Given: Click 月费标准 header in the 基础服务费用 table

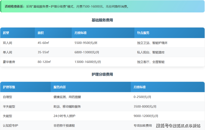Looking at the screenshot, I should 81,33.
